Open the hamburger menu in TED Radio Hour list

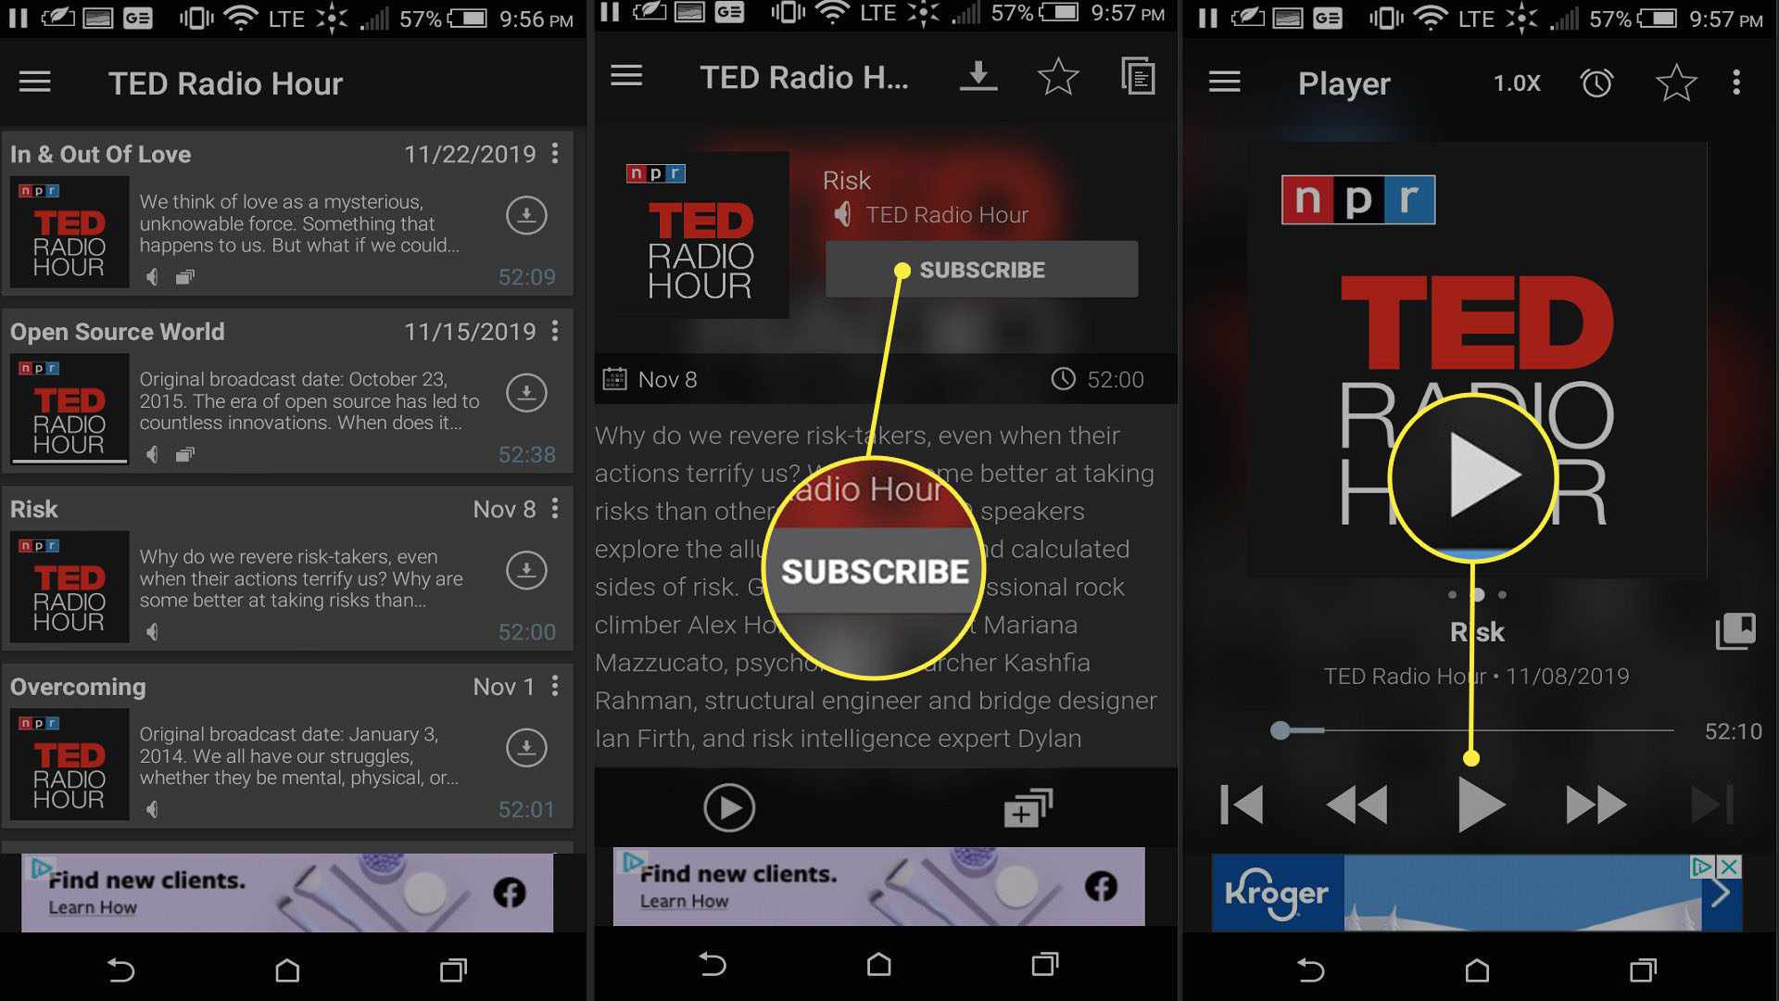pos(35,82)
